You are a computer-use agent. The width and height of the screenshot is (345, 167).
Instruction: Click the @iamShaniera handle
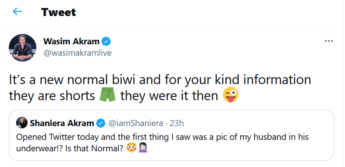[x=136, y=123]
